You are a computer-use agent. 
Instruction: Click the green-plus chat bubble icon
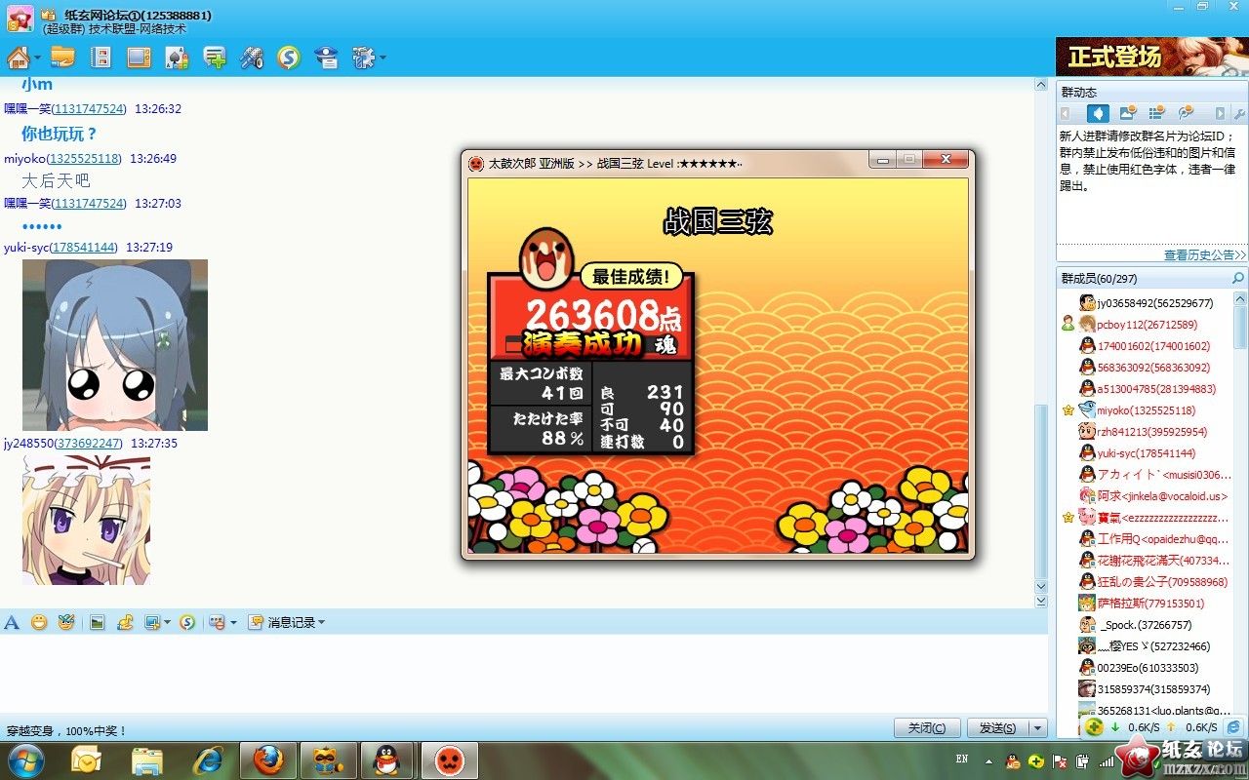click(x=215, y=58)
